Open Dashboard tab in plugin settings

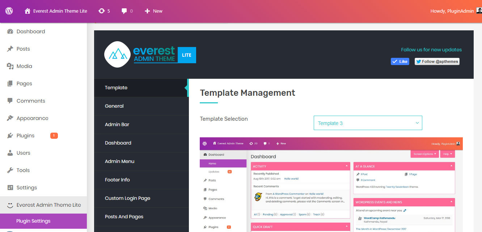click(141, 143)
